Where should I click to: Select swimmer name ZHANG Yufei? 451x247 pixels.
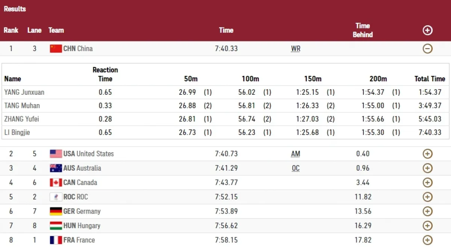tap(22, 119)
